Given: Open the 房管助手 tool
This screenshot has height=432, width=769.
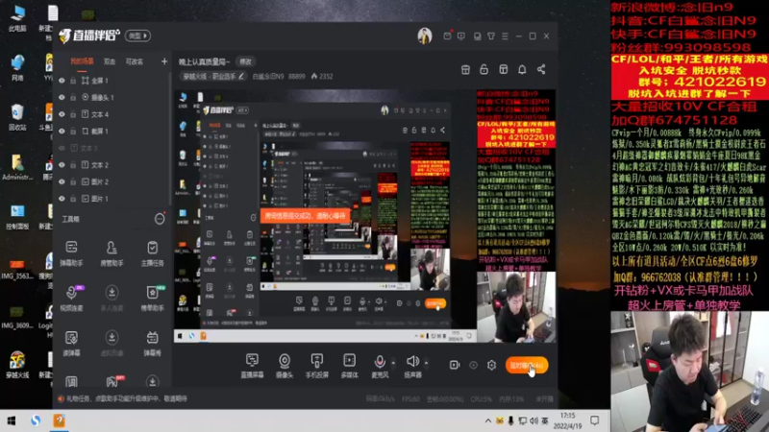Looking at the screenshot, I should (112, 253).
